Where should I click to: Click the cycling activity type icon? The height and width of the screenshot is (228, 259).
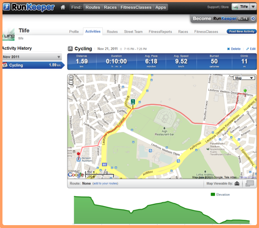click(x=70, y=49)
